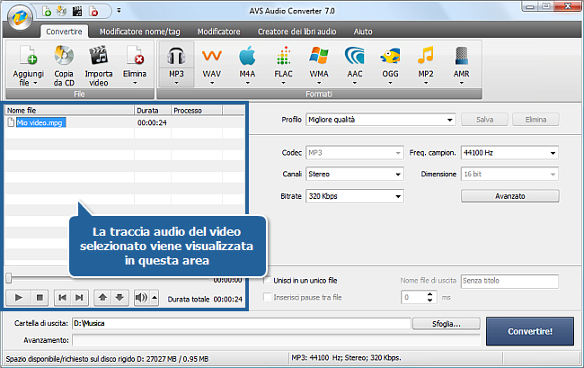Mute audio with the speaker button
Screen dimensions: 584x368
point(140,297)
